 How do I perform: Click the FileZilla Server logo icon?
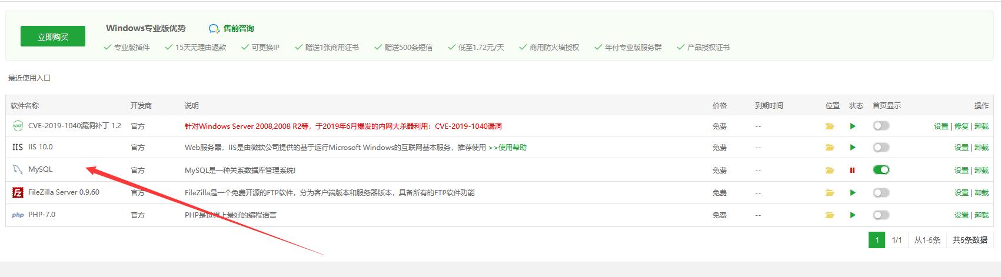[x=18, y=192]
